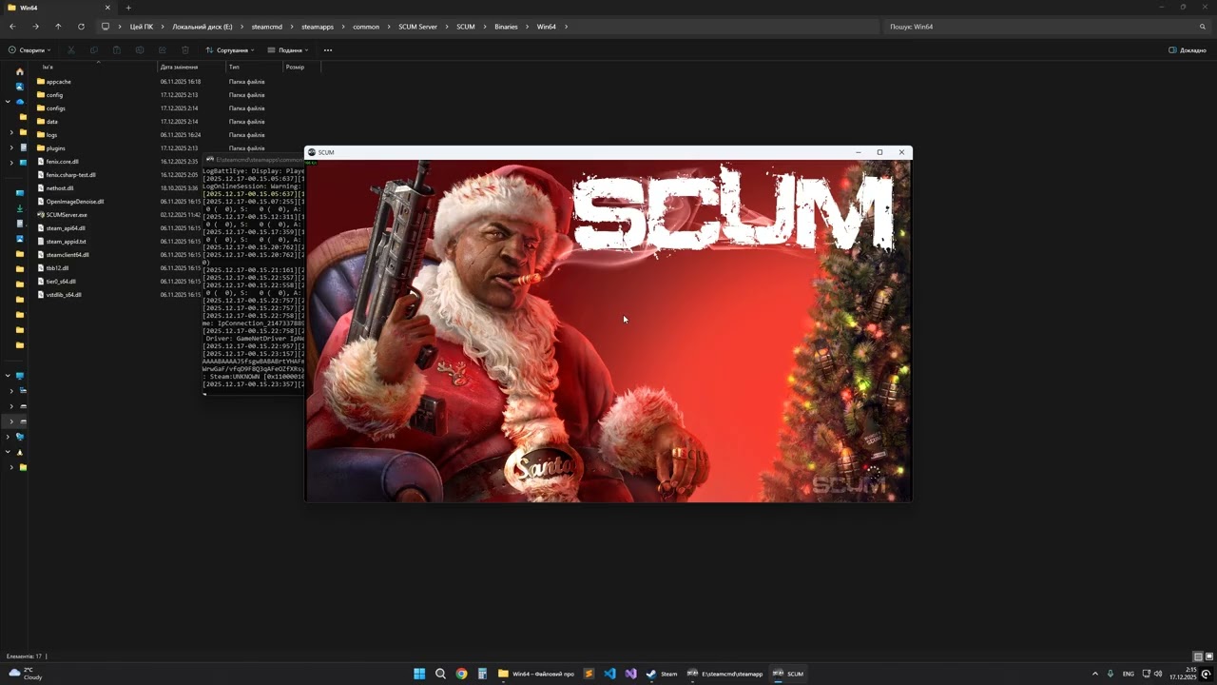Switch to large icons view button
1217x685 pixels.
(1208, 656)
